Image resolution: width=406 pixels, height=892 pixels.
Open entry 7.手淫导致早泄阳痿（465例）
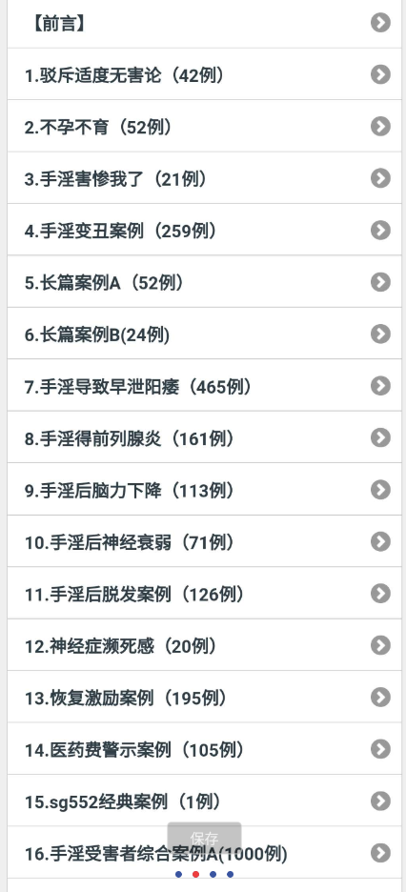pos(204,386)
